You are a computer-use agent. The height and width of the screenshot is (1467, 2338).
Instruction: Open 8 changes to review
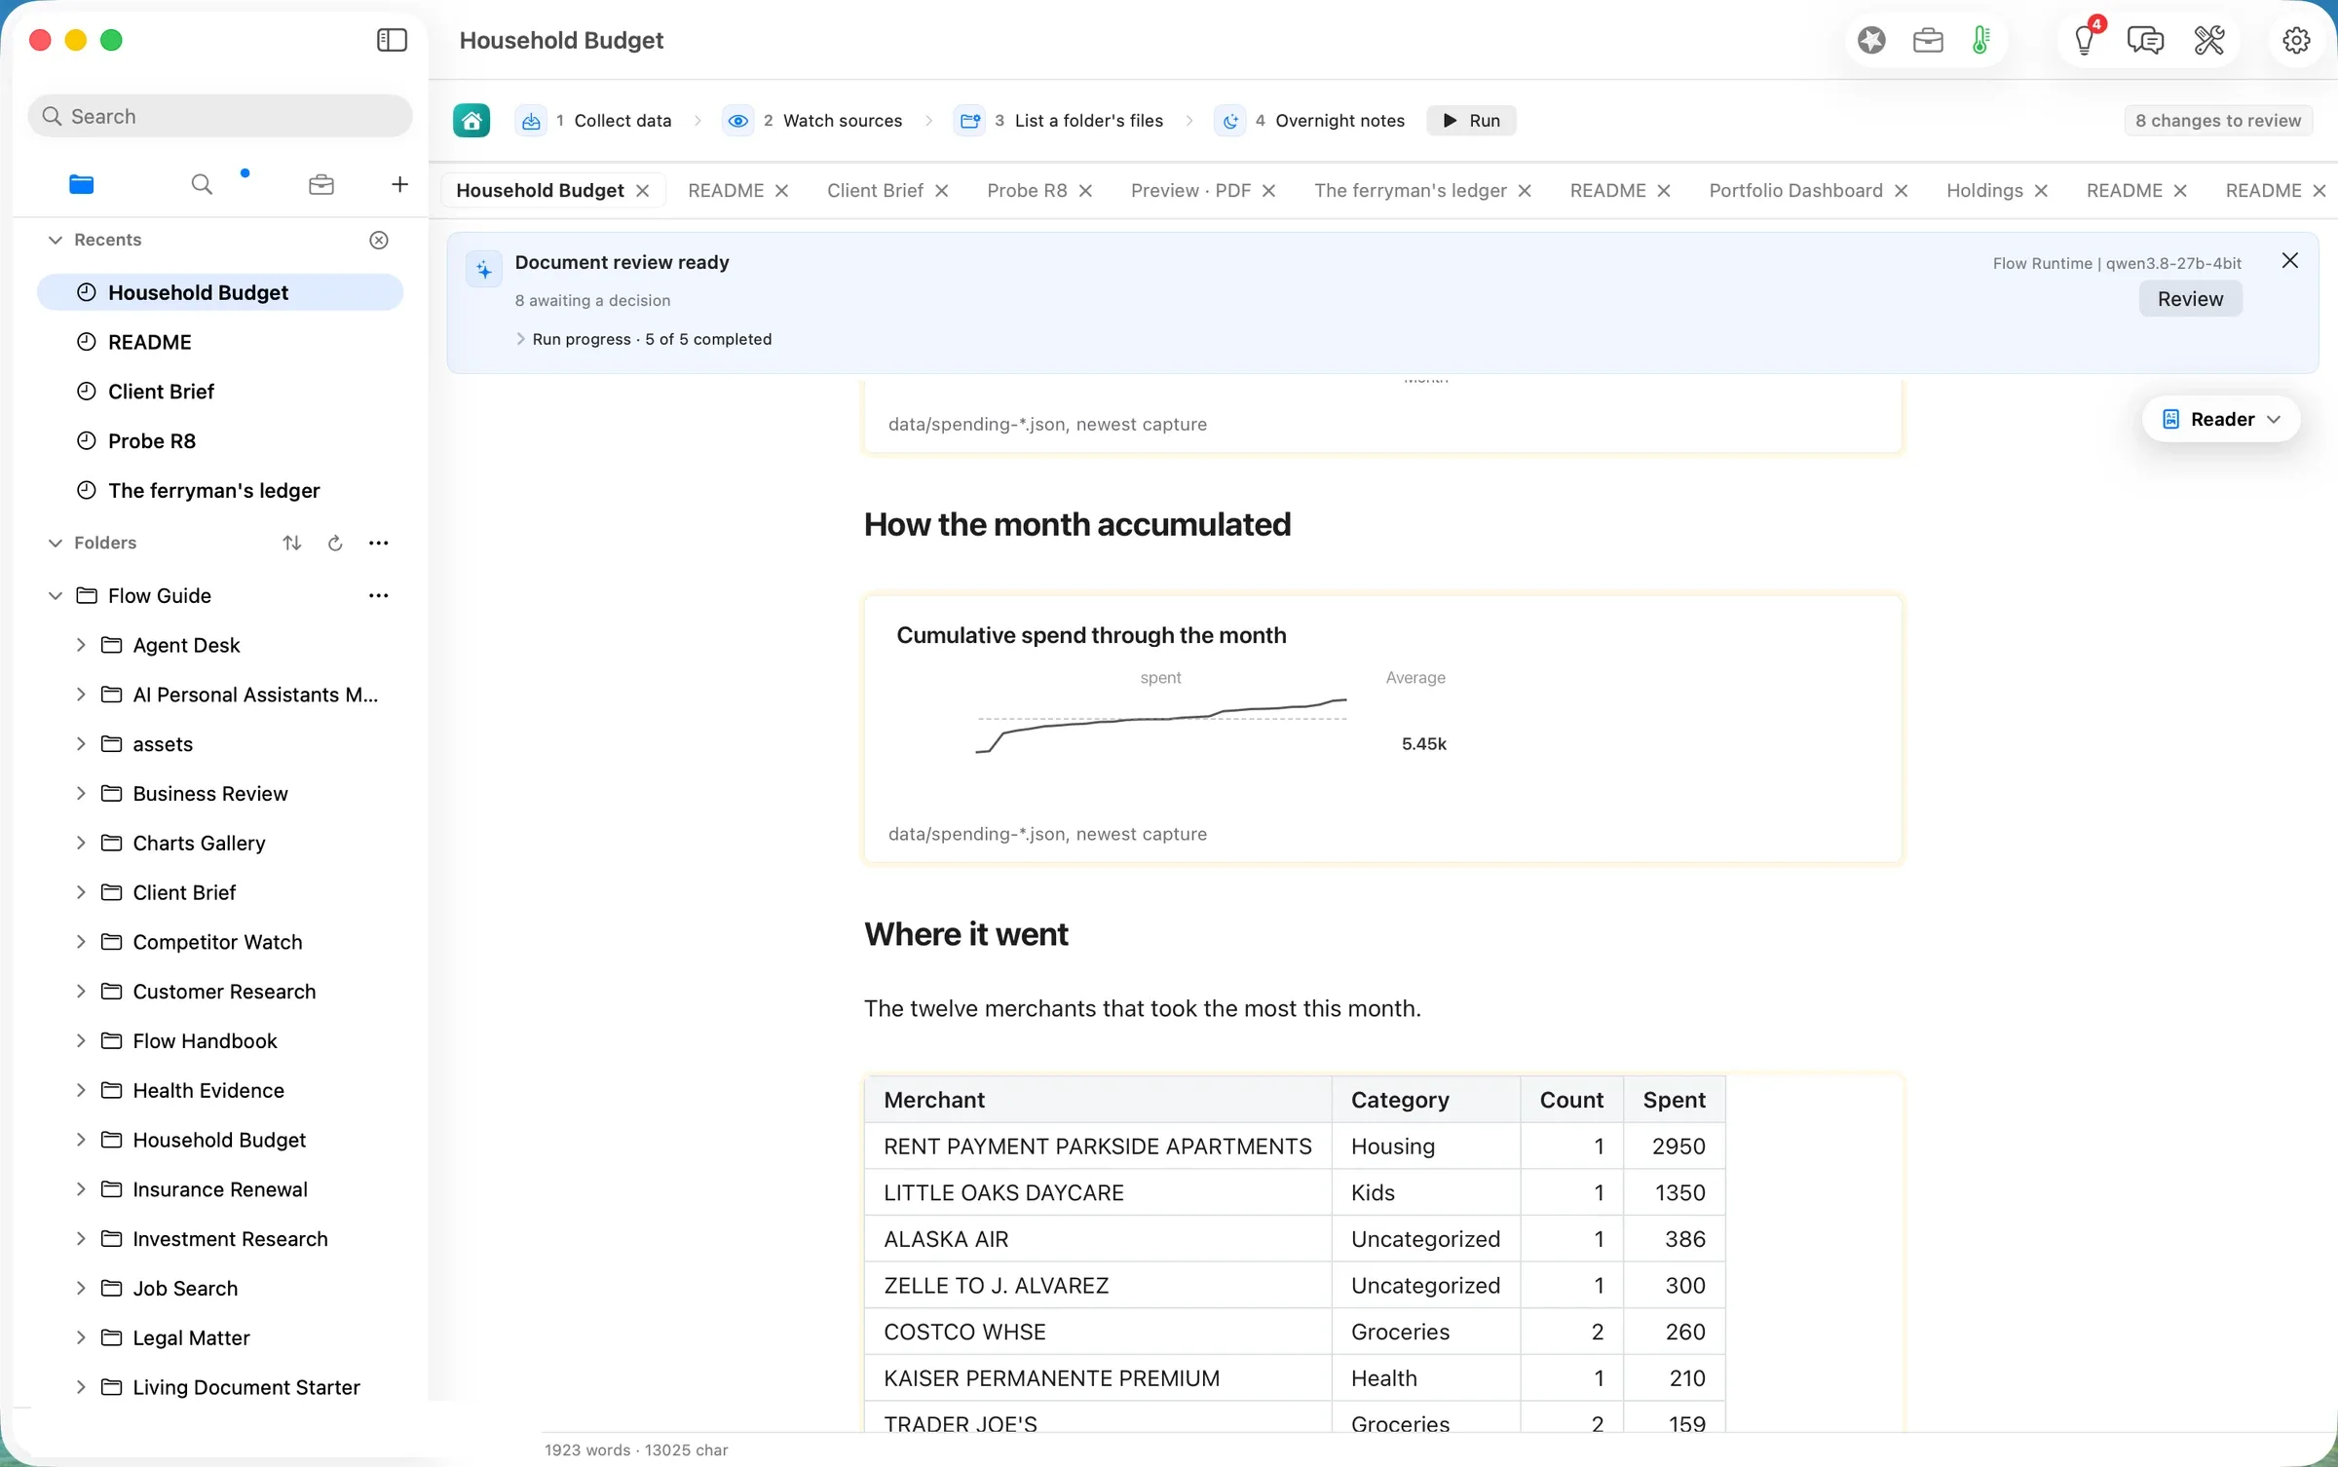(x=2218, y=121)
